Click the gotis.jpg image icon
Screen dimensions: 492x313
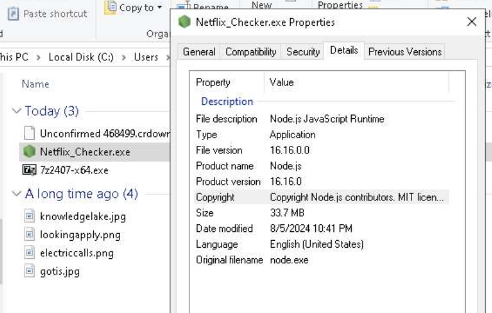[29, 272]
